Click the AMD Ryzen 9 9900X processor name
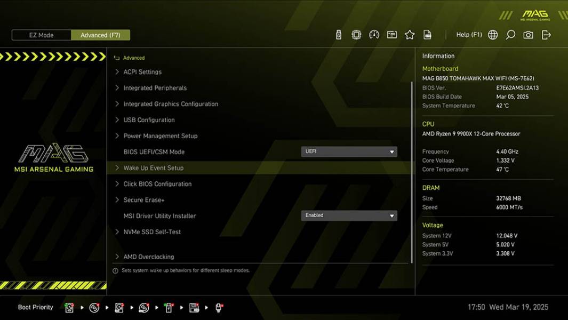The height and width of the screenshot is (320, 568). point(471,134)
